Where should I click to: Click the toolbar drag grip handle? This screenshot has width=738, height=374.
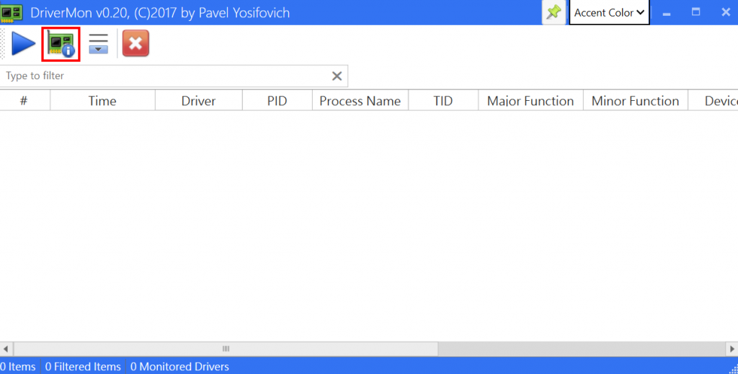point(3,44)
